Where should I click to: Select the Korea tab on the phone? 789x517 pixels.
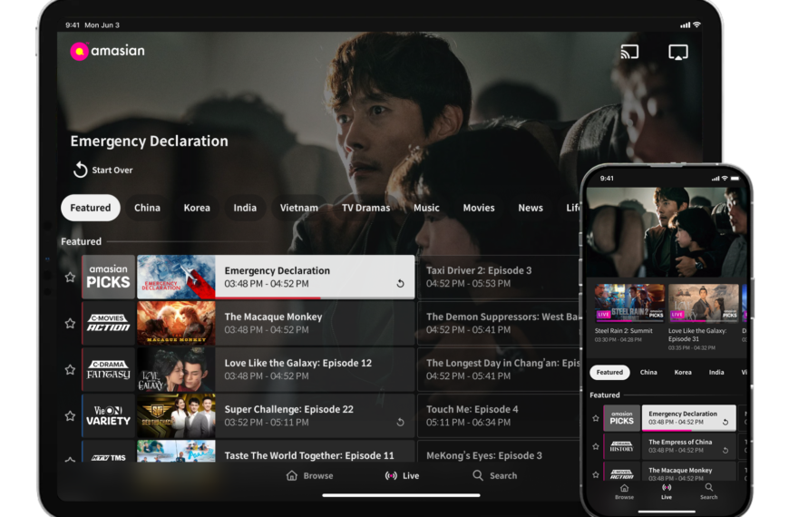[682, 373]
